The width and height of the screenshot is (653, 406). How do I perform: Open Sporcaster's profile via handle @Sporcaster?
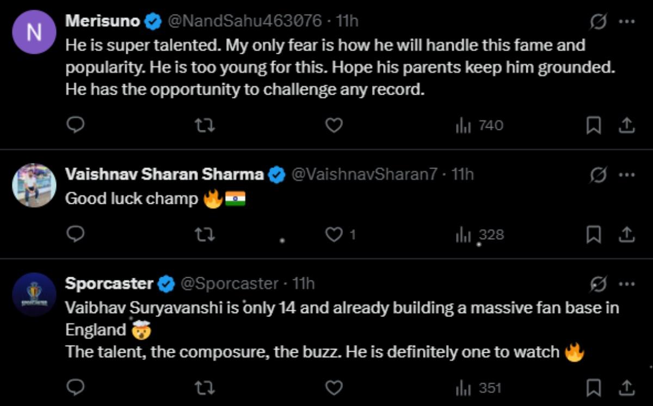pyautogui.click(x=227, y=283)
